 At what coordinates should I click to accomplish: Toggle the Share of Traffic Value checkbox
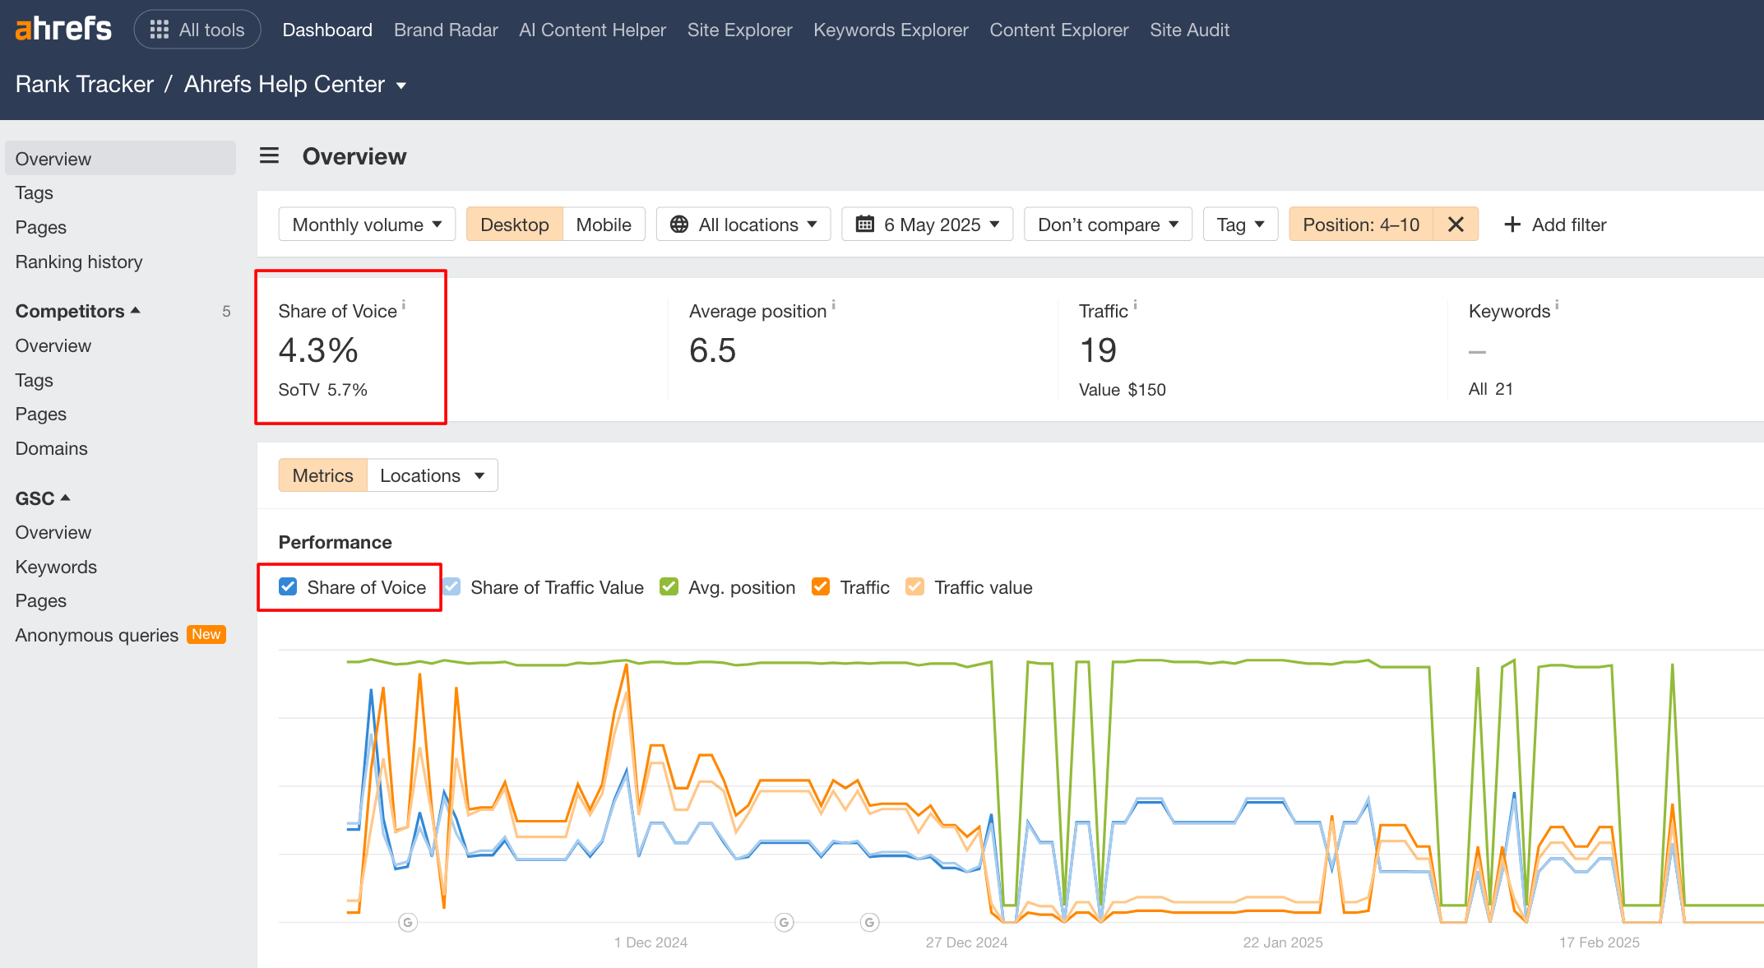tap(451, 586)
